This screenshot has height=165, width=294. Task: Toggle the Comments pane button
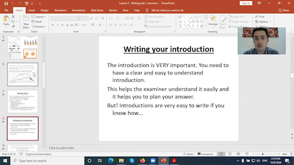tap(205, 154)
